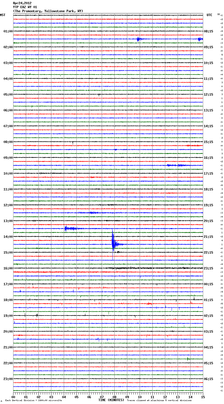
Task: Click the '09:00' MST time label
Action: point(8,158)
